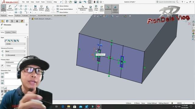
Task: Open the Help menu
Action: click(55, 2)
